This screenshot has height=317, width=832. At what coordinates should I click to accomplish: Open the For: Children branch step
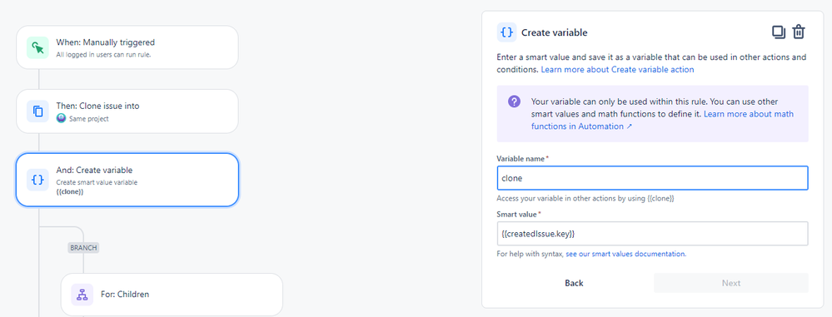(172, 295)
